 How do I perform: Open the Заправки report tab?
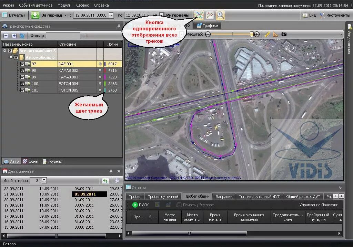[x=224, y=197]
